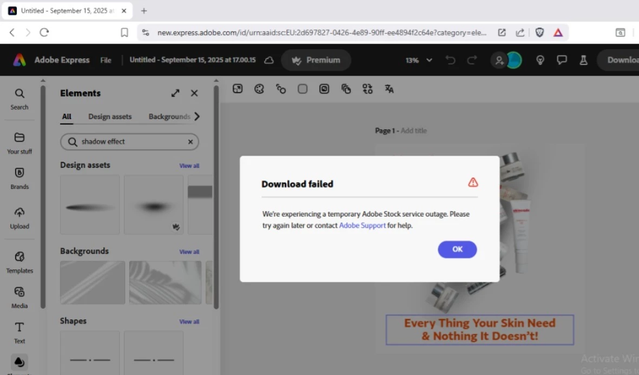Switch to Backgrounds tab
The width and height of the screenshot is (639, 375).
pos(169,116)
